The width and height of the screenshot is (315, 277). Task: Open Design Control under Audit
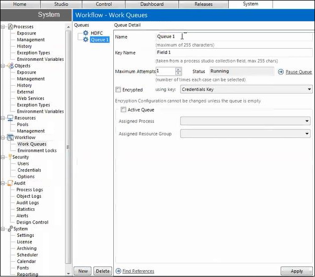point(32,222)
